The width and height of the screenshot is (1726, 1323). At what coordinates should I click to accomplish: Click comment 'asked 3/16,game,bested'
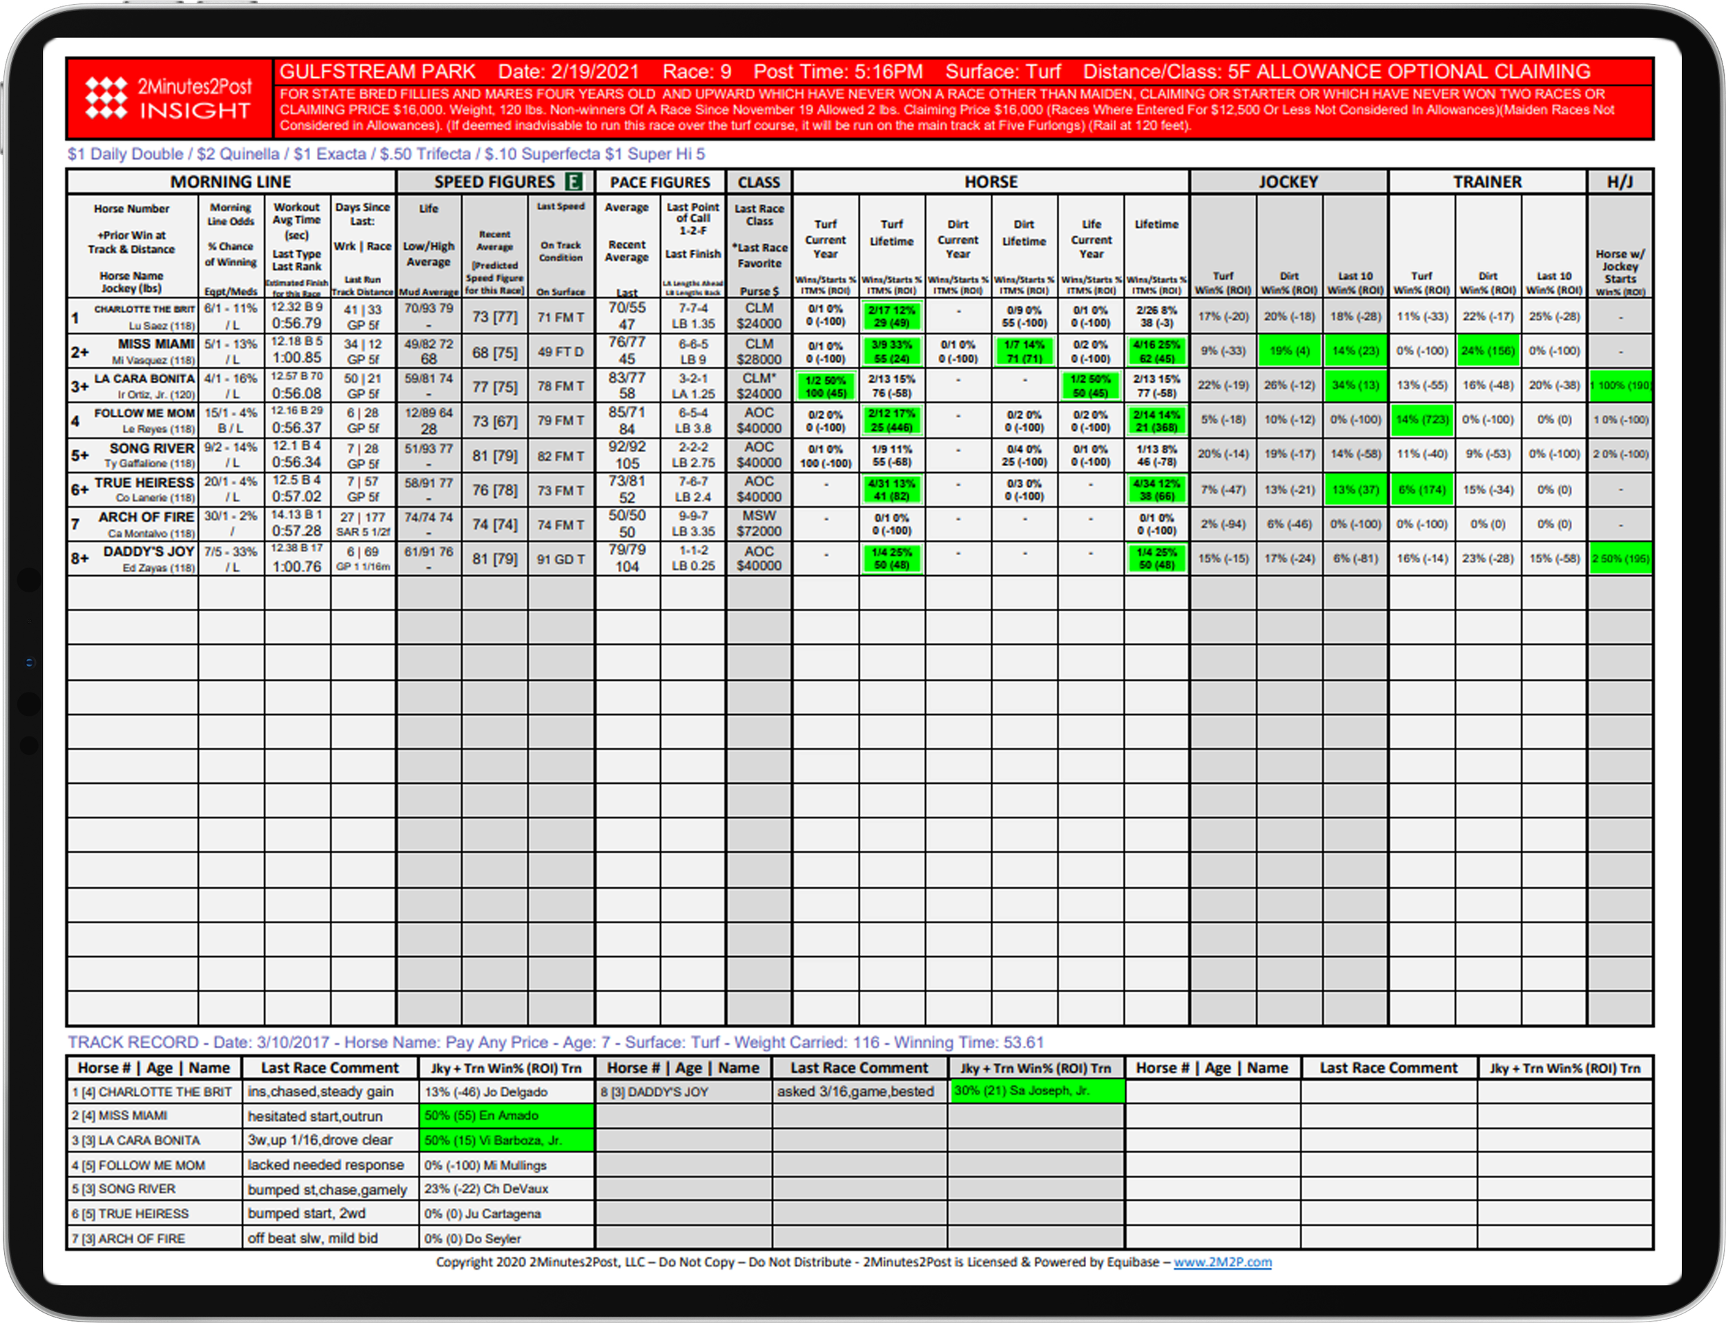[855, 1092]
